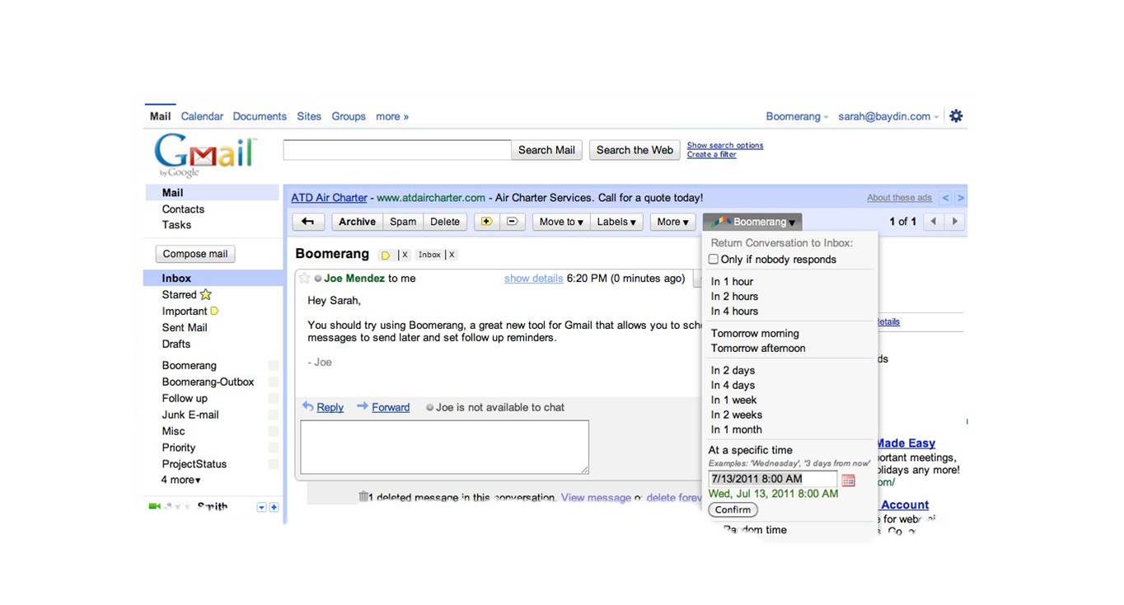Click the specific time input field

pyautogui.click(x=773, y=479)
